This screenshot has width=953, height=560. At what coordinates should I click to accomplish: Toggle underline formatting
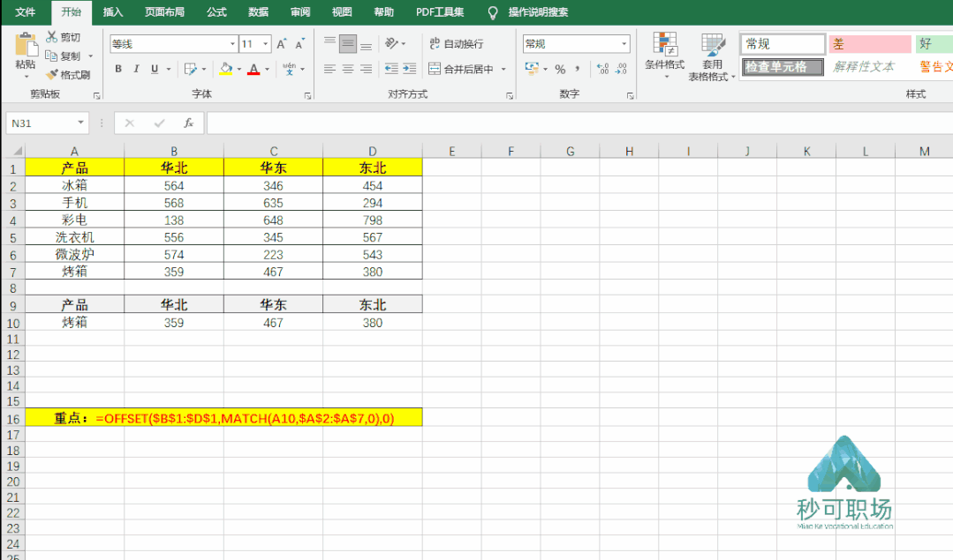[153, 68]
